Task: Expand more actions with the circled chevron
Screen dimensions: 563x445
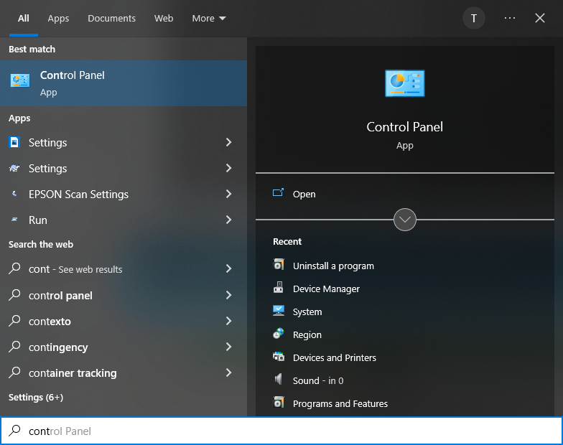Action: pyautogui.click(x=405, y=220)
